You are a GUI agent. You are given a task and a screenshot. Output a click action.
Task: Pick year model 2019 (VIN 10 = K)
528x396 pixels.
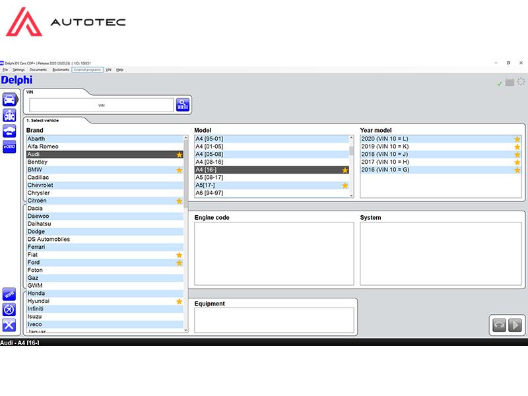[441, 147]
